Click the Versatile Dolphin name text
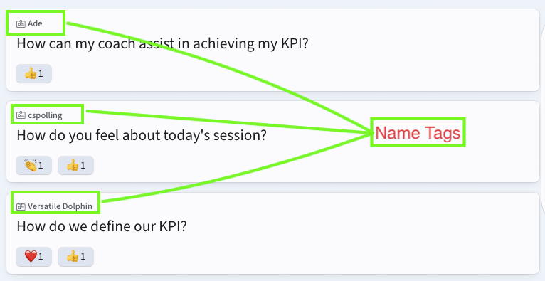 click(60, 206)
